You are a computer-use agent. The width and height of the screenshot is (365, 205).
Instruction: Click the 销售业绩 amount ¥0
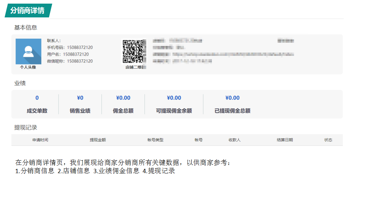(x=80, y=98)
